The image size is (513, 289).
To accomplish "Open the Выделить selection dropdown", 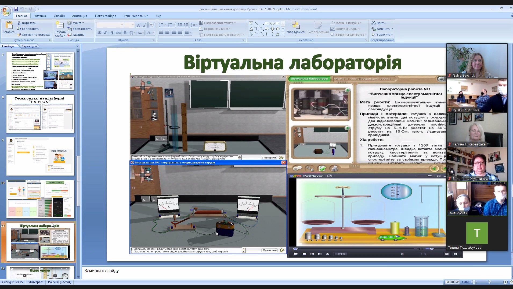I will tap(382, 35).
